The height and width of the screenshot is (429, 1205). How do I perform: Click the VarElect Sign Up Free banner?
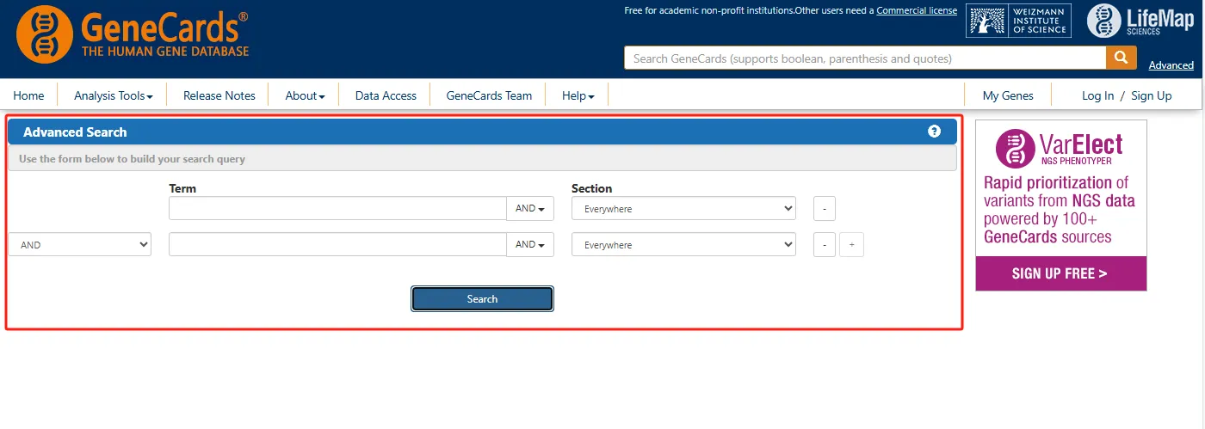click(1060, 273)
